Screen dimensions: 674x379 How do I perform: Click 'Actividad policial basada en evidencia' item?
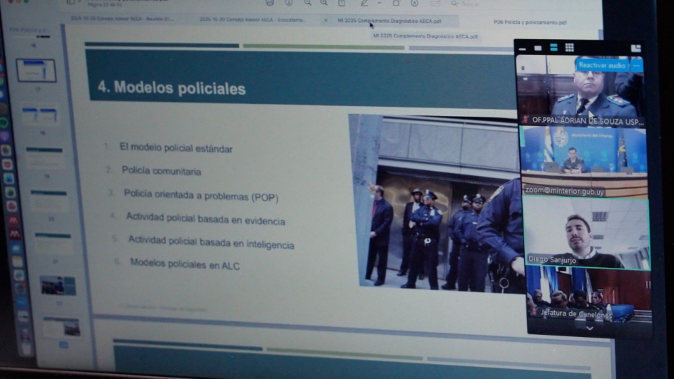(x=205, y=219)
